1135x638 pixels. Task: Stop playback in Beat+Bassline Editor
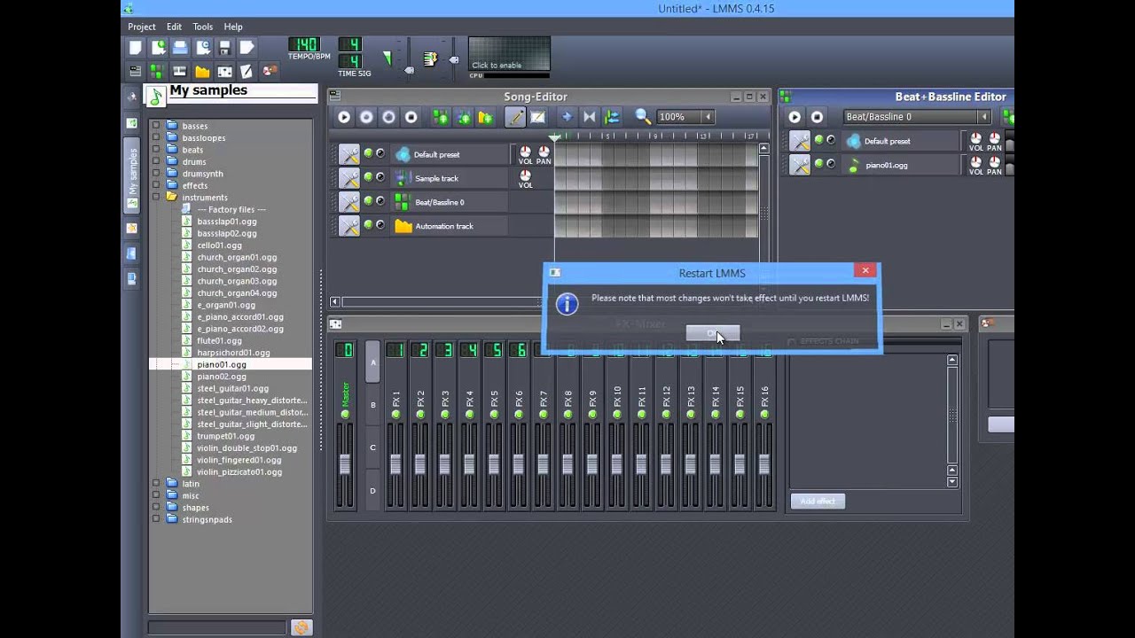(x=817, y=117)
